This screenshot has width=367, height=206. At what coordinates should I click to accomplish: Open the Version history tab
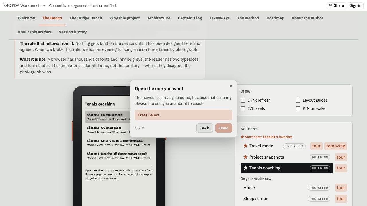click(x=73, y=32)
